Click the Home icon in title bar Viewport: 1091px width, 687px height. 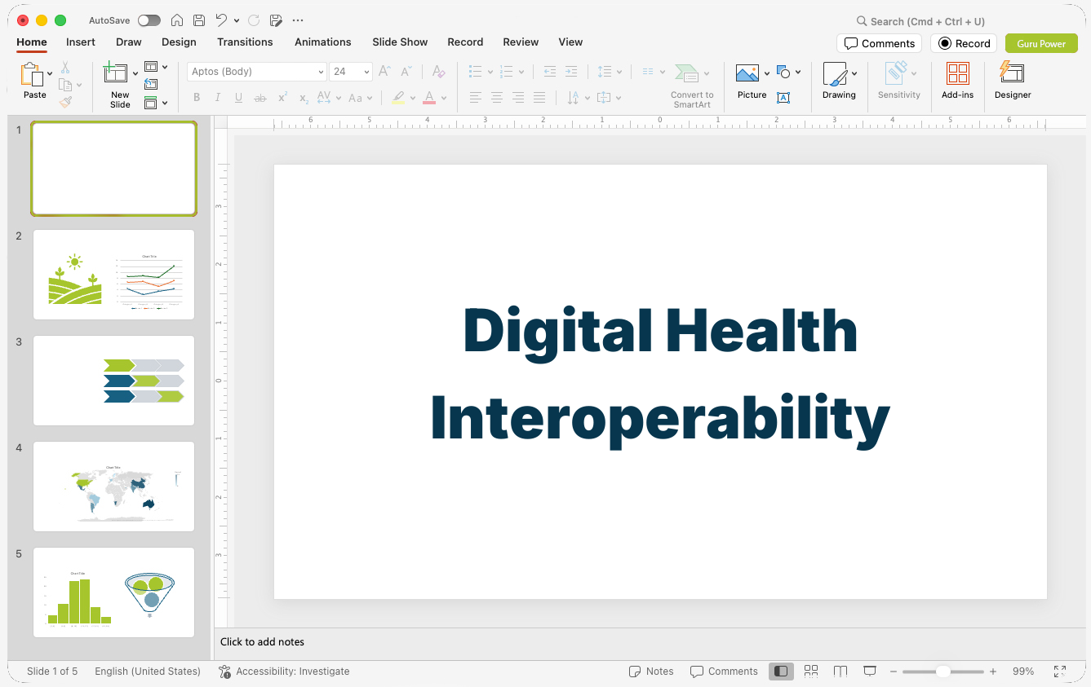click(x=177, y=20)
